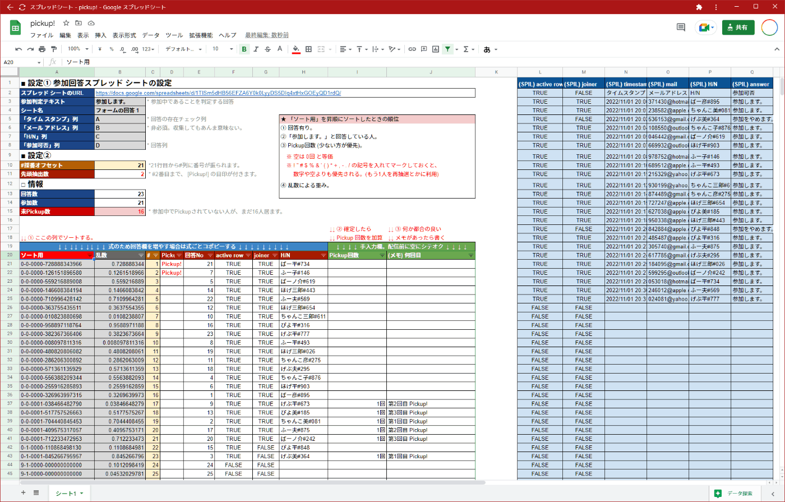785x502 pixels.
Task: Decrease decimal places
Action: (x=123, y=49)
